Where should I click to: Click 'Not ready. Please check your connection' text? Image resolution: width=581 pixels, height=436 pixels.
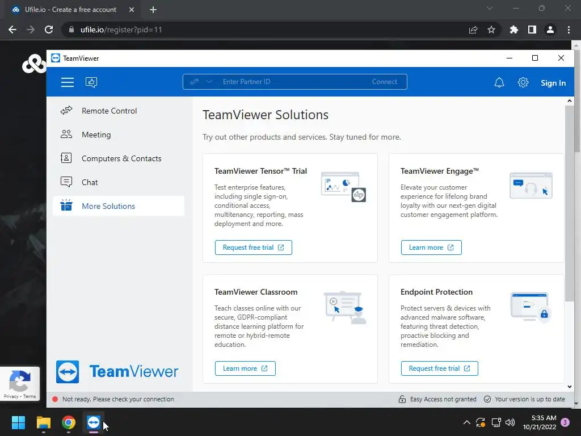(x=118, y=399)
